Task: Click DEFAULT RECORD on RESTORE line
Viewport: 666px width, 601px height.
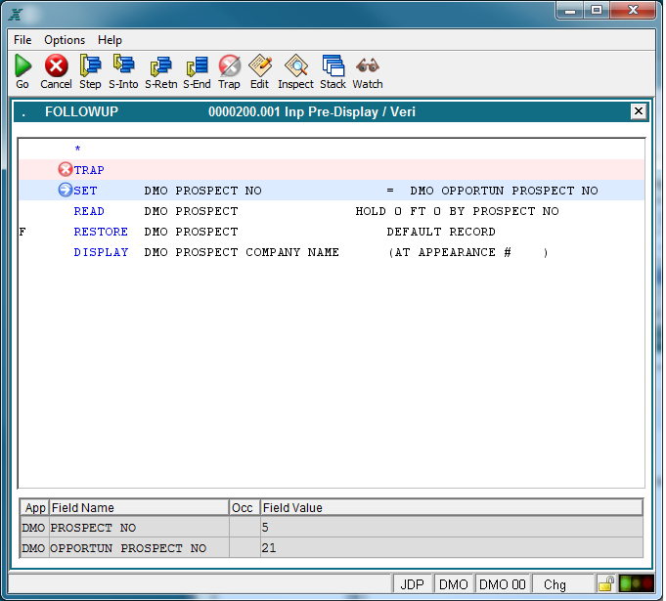Action: [x=441, y=232]
